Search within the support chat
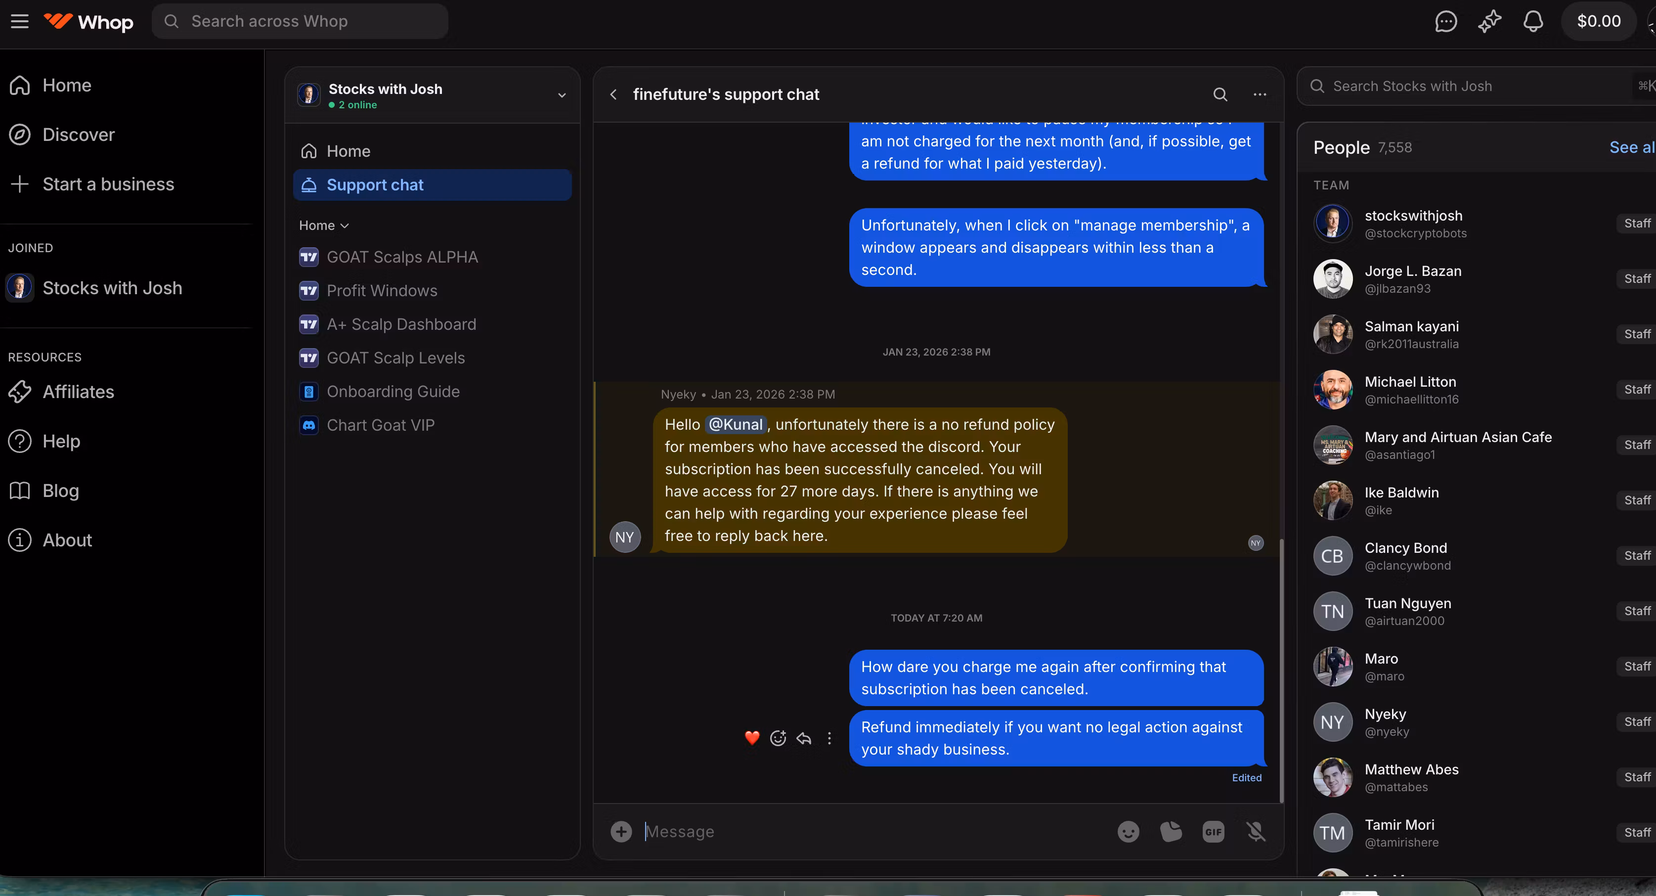The height and width of the screenshot is (896, 1656). 1220,94
